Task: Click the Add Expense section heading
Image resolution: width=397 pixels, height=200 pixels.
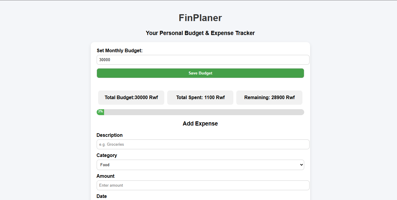Action: pos(200,124)
